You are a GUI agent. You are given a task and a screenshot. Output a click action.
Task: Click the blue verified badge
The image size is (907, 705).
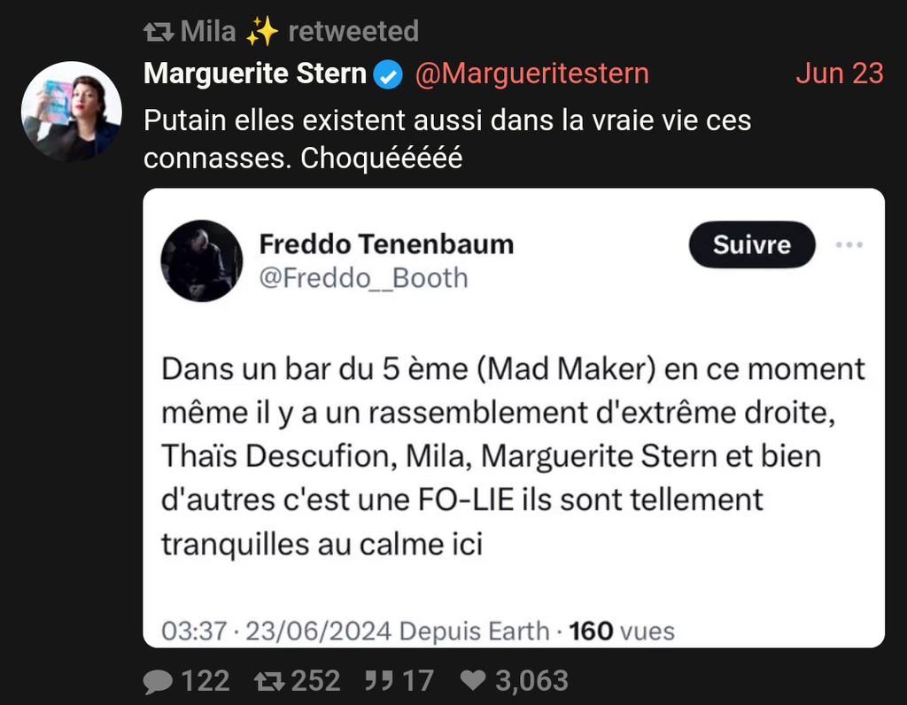point(390,74)
